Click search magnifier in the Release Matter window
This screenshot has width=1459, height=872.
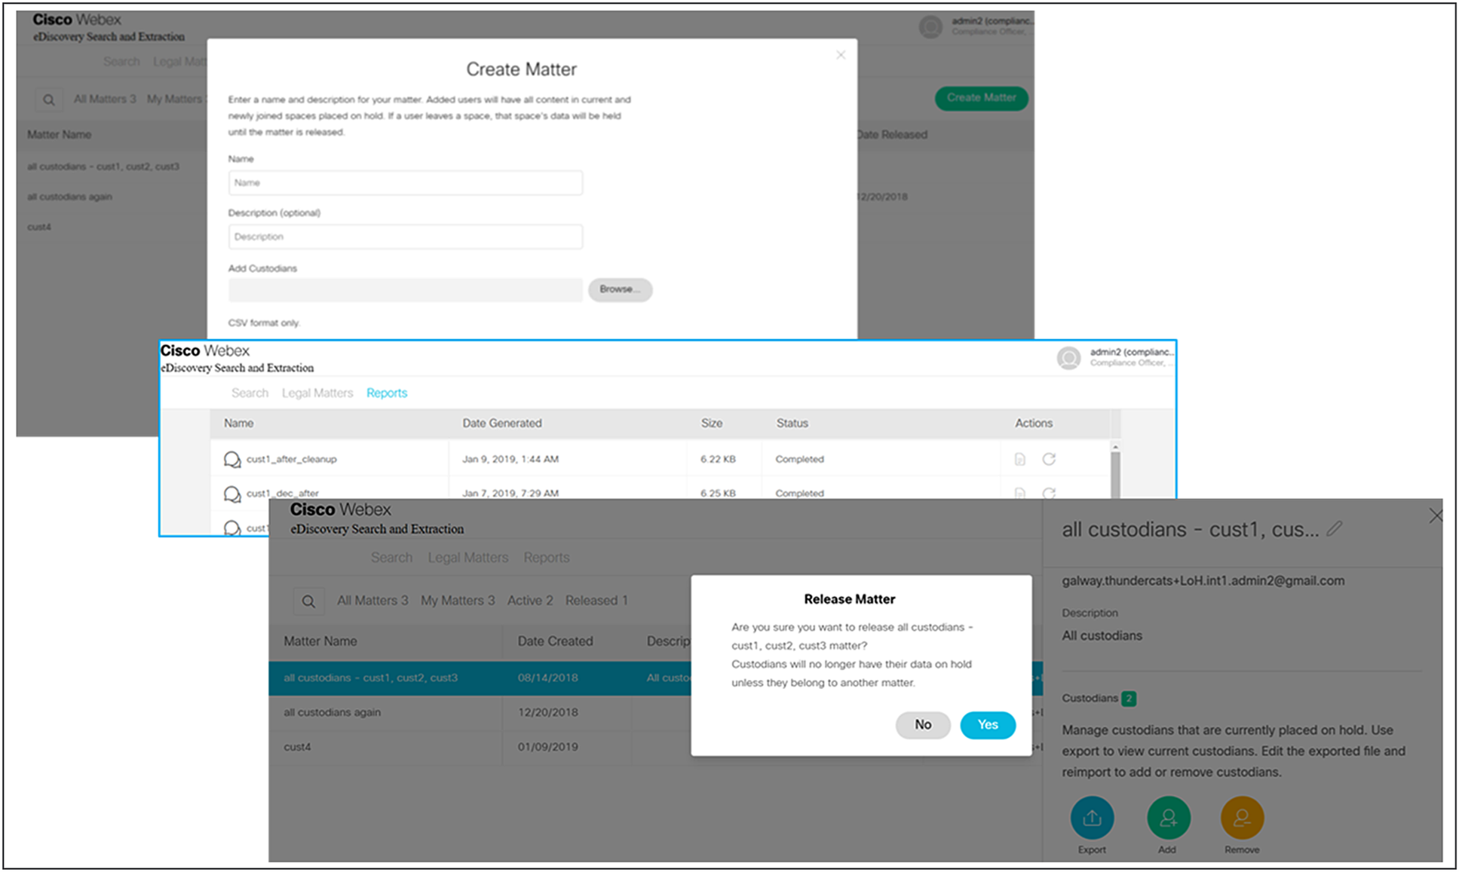point(308,601)
